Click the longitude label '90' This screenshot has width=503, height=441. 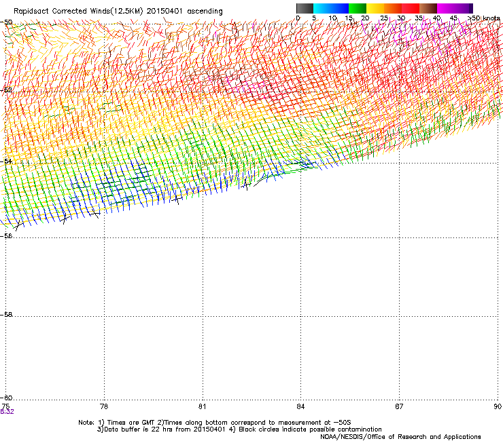point(498,406)
